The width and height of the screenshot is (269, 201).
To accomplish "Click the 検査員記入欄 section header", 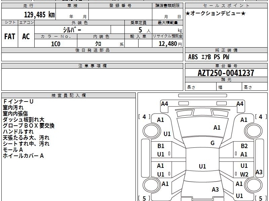I will [x=69, y=95].
